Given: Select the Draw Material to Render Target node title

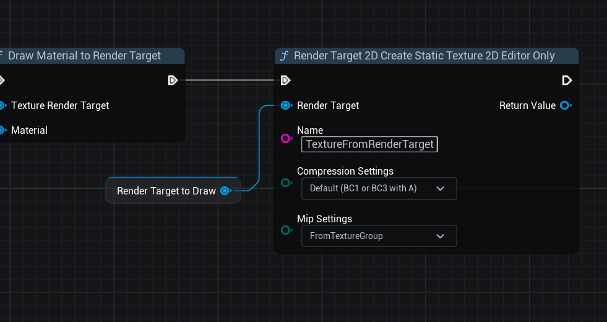Looking at the screenshot, I should 84,56.
